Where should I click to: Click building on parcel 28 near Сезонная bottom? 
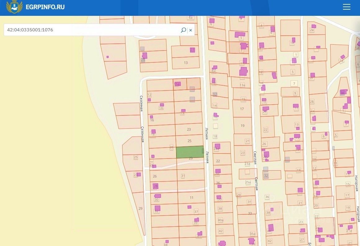pyautogui.click(x=155, y=186)
